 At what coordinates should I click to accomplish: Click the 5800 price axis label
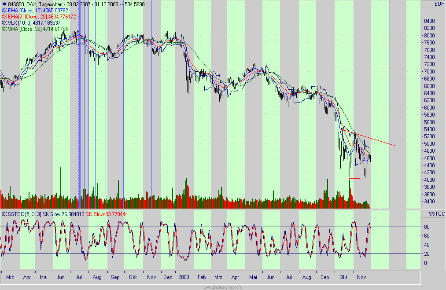click(429, 115)
